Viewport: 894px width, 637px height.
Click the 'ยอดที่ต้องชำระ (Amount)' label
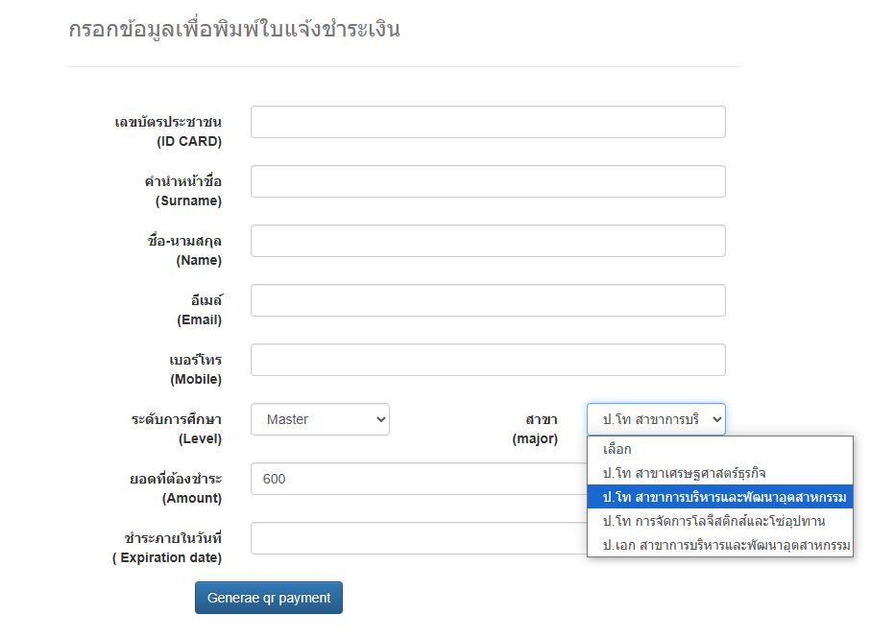pyautogui.click(x=176, y=488)
